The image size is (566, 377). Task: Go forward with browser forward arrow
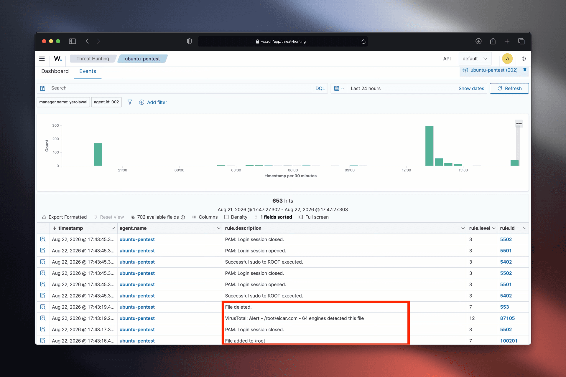point(98,41)
